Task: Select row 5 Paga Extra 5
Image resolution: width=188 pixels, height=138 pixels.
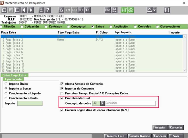Action: 92,49
